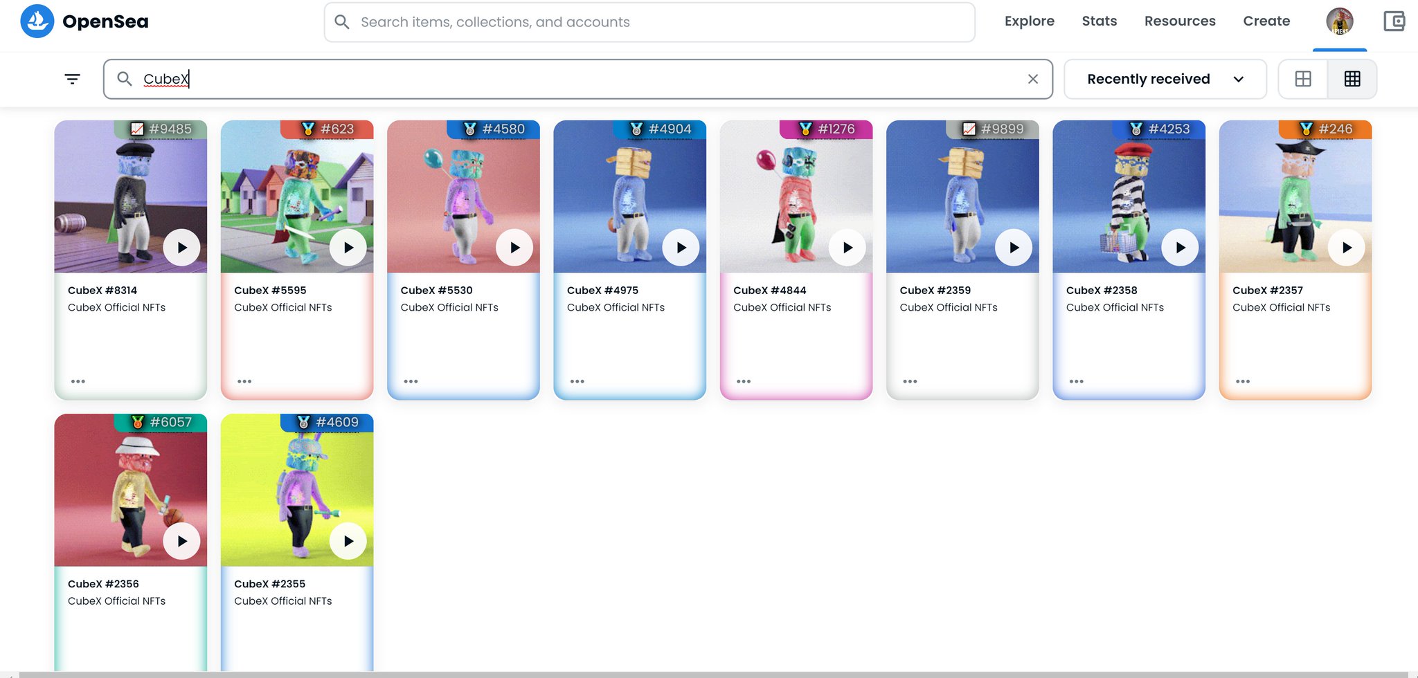
Task: Open the CubeX #4844 item title
Action: tap(770, 291)
